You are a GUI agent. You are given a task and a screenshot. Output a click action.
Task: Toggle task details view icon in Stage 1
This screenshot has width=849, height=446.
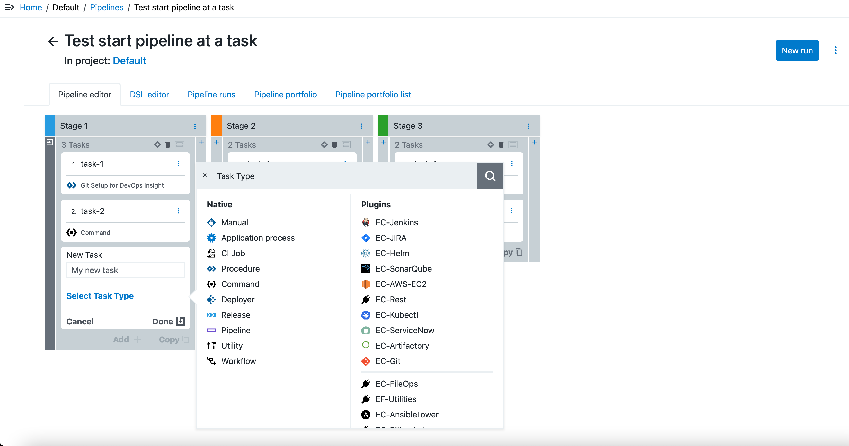tap(180, 145)
